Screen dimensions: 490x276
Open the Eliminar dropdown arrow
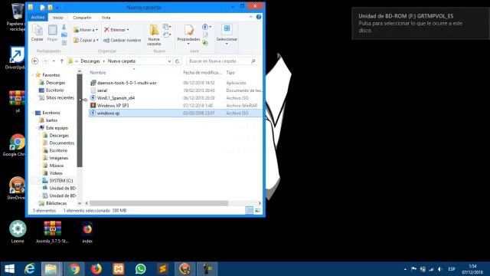[x=128, y=30]
